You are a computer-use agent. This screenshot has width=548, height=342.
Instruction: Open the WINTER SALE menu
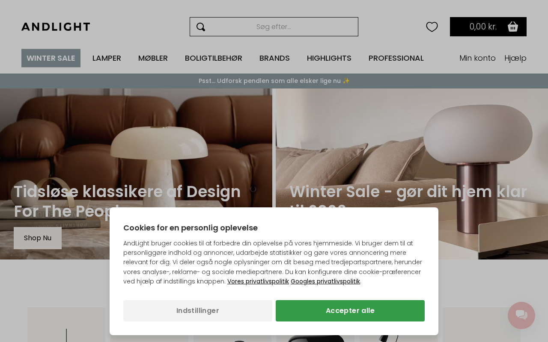point(51,58)
